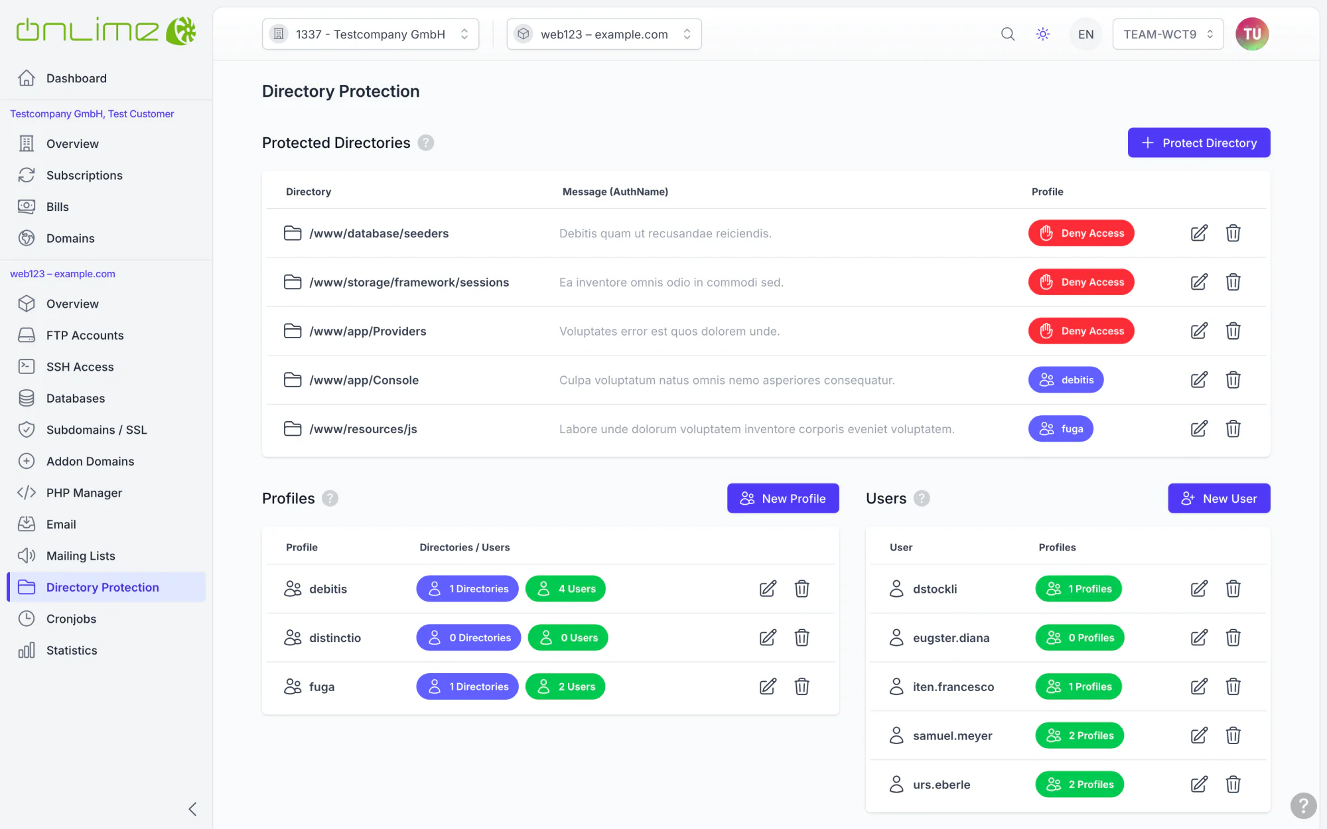Toggle the light/dark theme sun icon
1327x829 pixels.
1043,34
